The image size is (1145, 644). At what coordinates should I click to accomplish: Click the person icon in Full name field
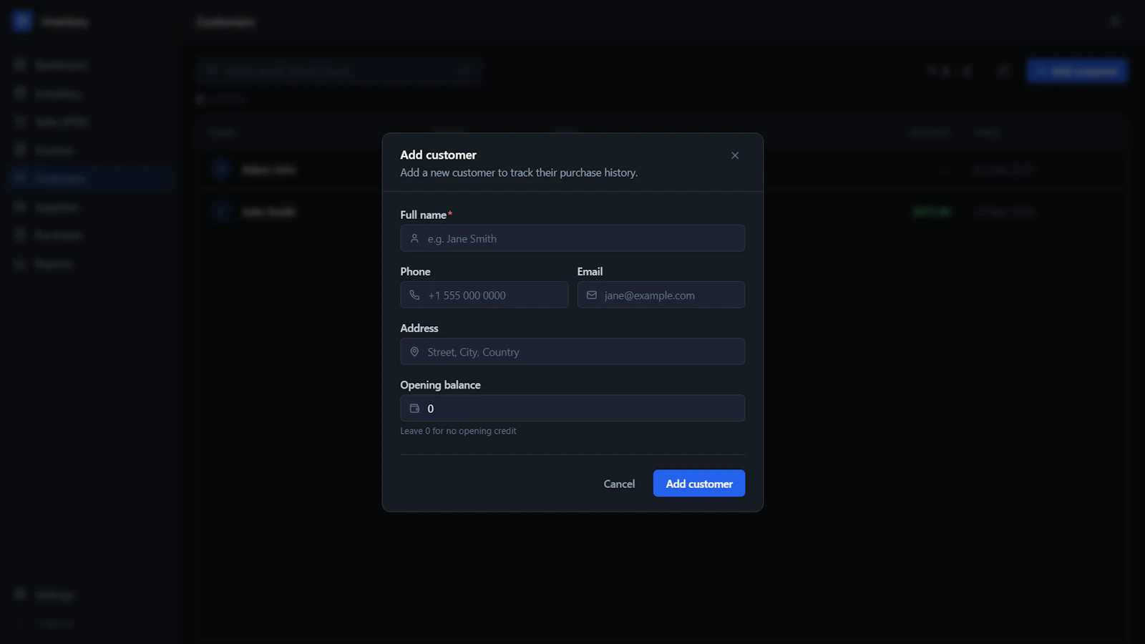click(414, 238)
